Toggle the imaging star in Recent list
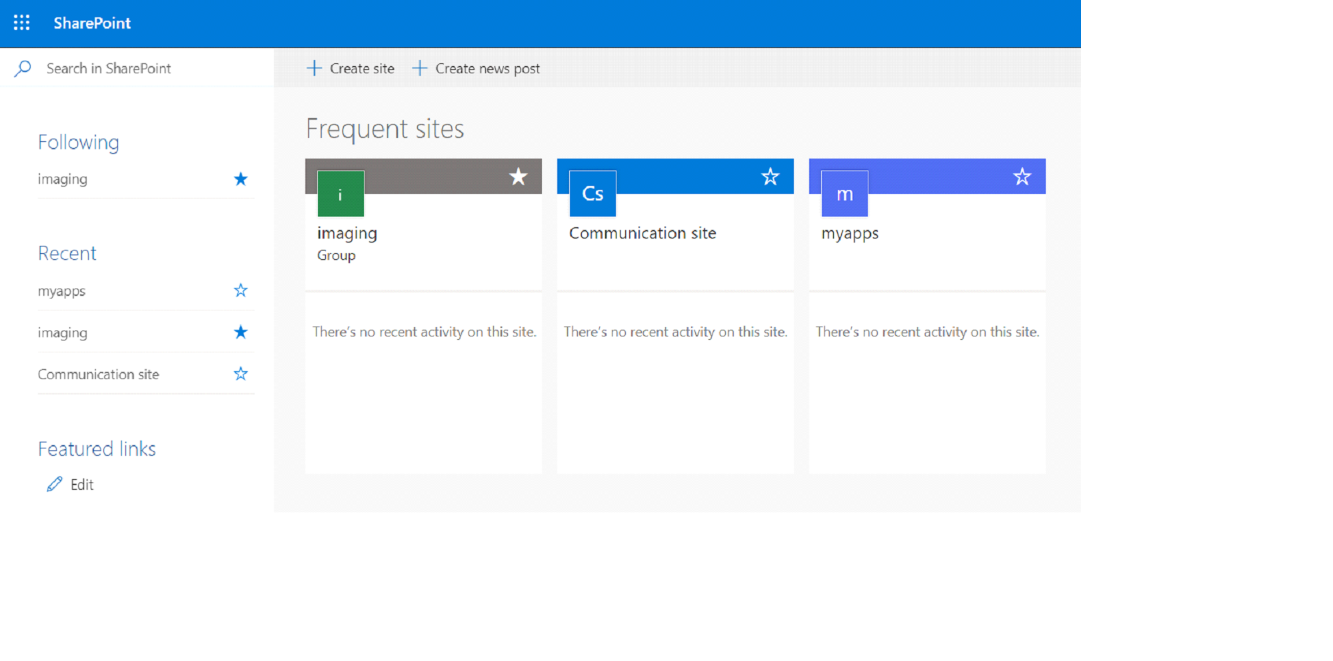1333x661 pixels. pyautogui.click(x=241, y=332)
